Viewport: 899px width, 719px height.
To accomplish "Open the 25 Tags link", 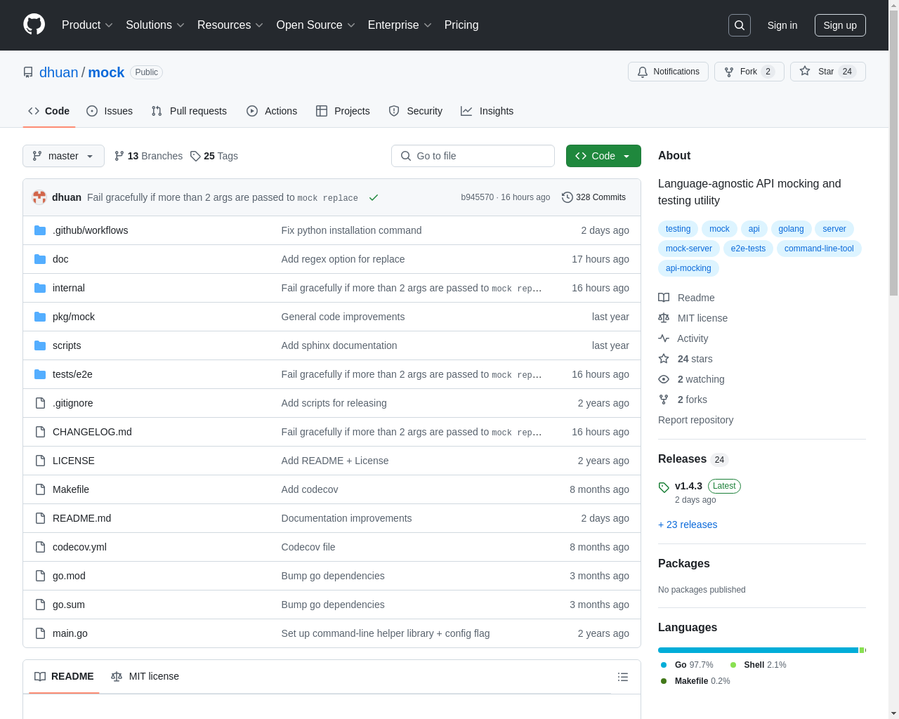I will click(214, 156).
